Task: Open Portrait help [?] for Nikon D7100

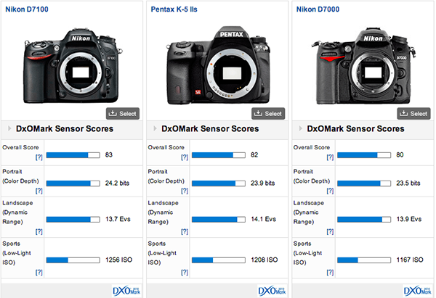Action: coord(39,191)
